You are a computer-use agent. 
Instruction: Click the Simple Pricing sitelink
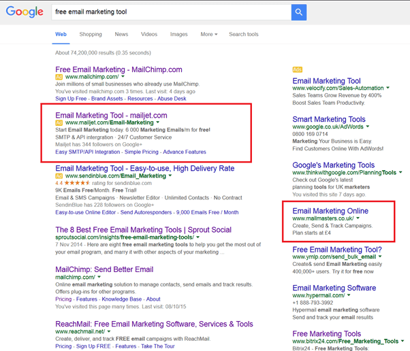click(x=141, y=152)
